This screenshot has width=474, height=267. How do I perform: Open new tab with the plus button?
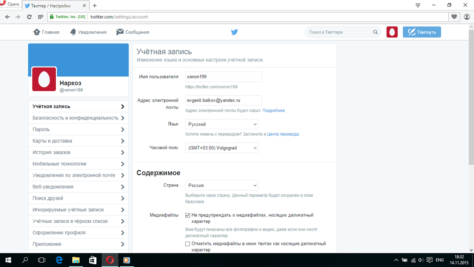pyautogui.click(x=95, y=6)
